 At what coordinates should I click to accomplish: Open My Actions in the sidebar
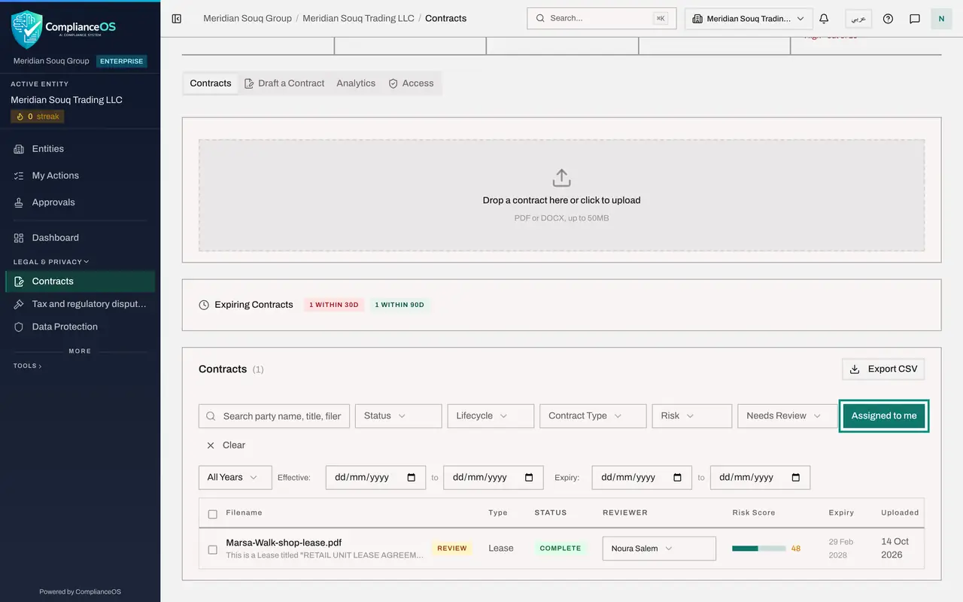pos(80,175)
